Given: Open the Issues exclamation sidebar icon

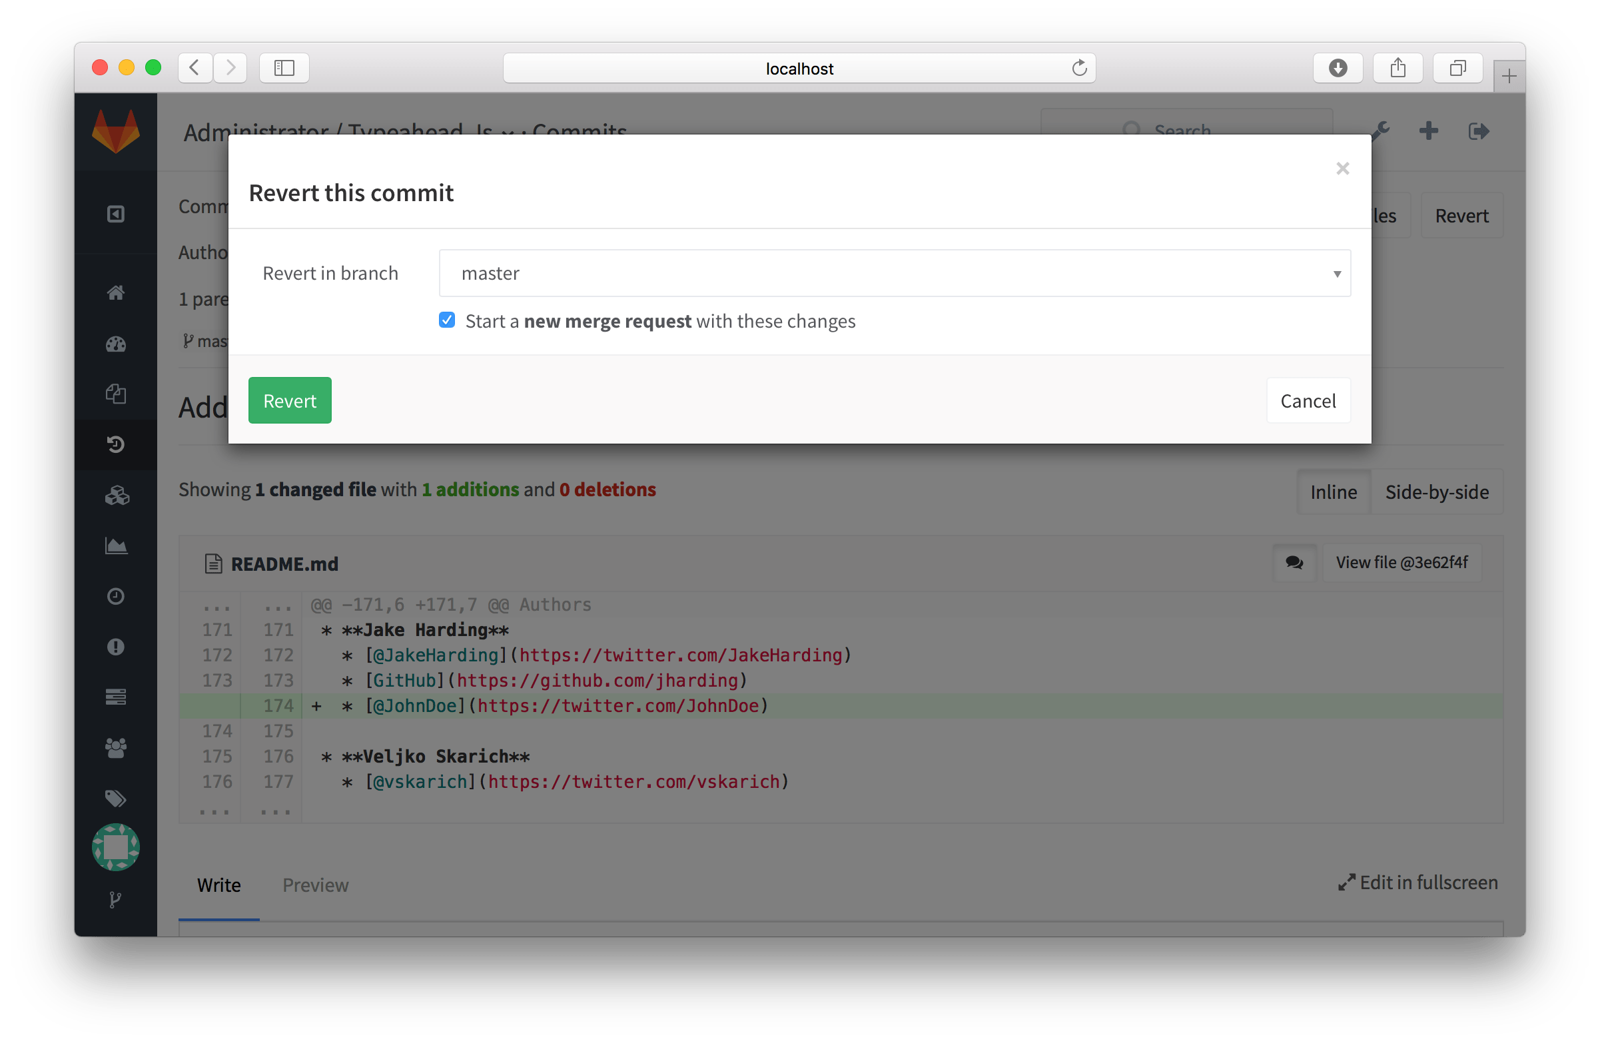Looking at the screenshot, I should (116, 647).
